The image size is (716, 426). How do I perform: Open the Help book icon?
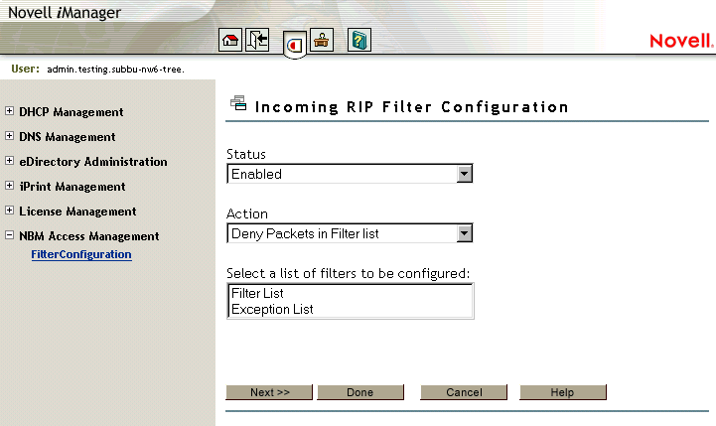point(359,40)
